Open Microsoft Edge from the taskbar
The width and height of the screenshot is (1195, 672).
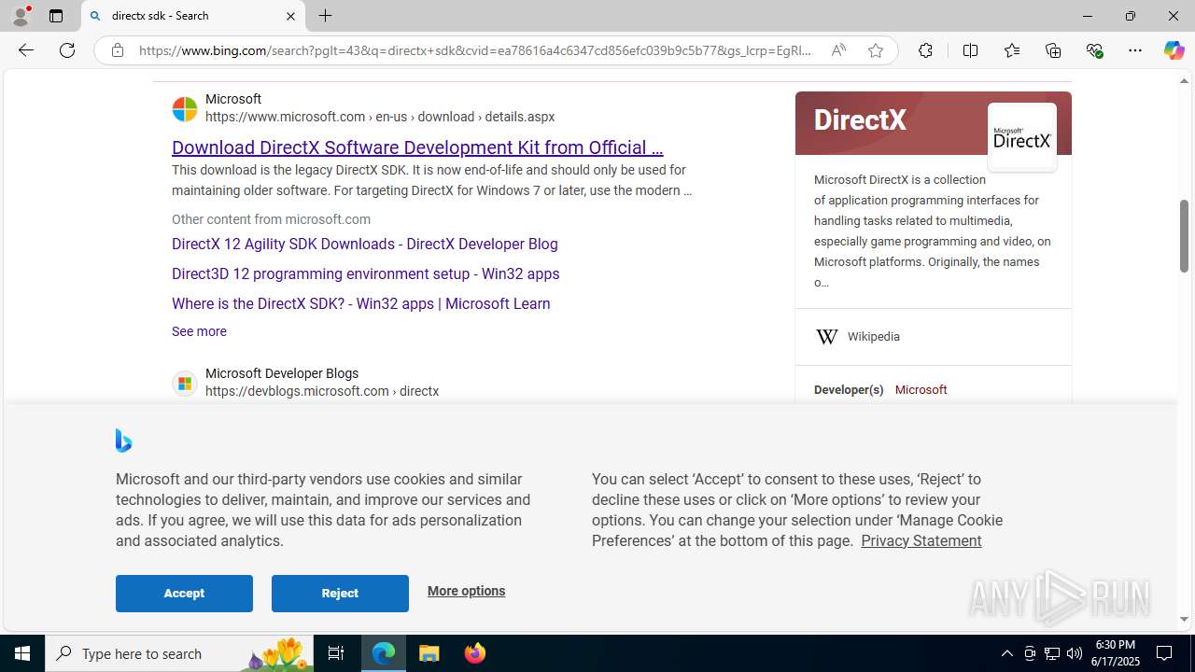pos(384,653)
